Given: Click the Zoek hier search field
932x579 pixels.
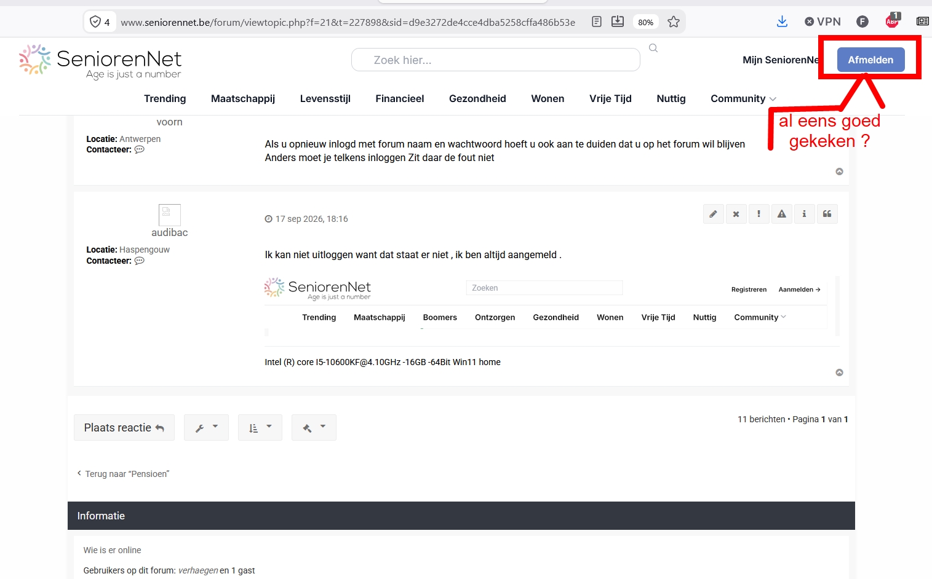Looking at the screenshot, I should click(496, 60).
